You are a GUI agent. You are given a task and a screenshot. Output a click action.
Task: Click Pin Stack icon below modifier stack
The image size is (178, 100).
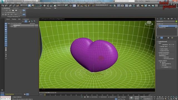[158, 38]
